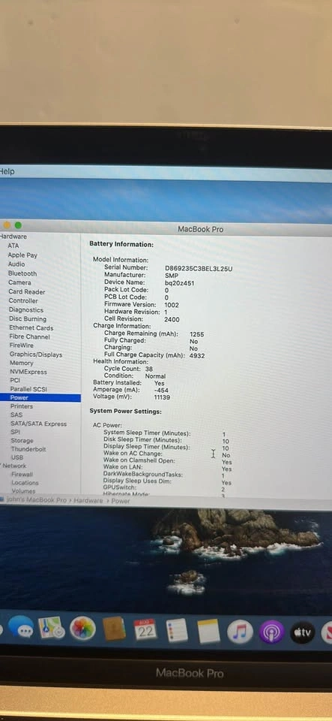Select Locations under Network
The image size is (332, 721).
[x=25, y=483]
